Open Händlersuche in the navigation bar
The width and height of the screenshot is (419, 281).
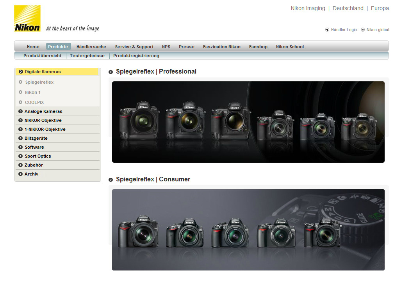pyautogui.click(x=91, y=47)
